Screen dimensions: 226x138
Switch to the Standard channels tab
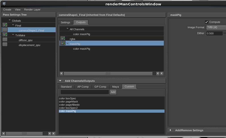coord(66,87)
